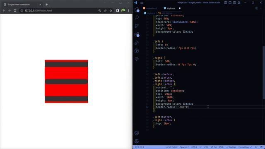Click the unsaved dot on style.css tab

pos(180,8)
